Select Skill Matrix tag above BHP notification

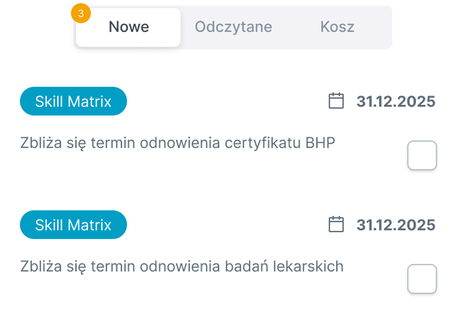point(73,101)
